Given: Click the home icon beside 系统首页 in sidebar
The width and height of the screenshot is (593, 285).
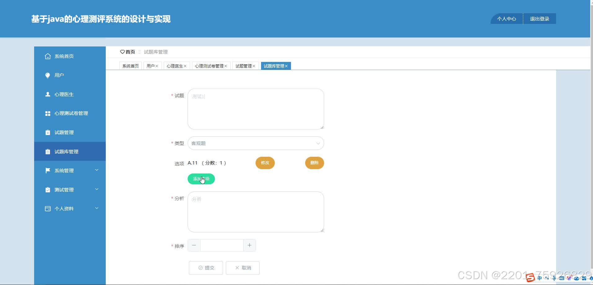Looking at the screenshot, I should (x=47, y=56).
